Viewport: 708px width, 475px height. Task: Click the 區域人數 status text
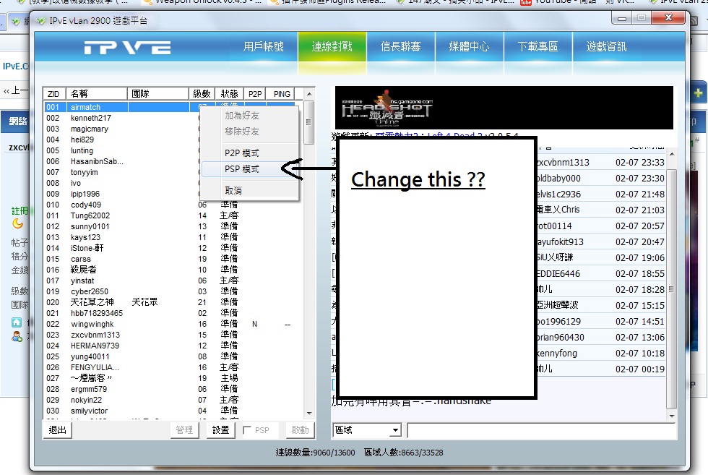[x=404, y=453]
